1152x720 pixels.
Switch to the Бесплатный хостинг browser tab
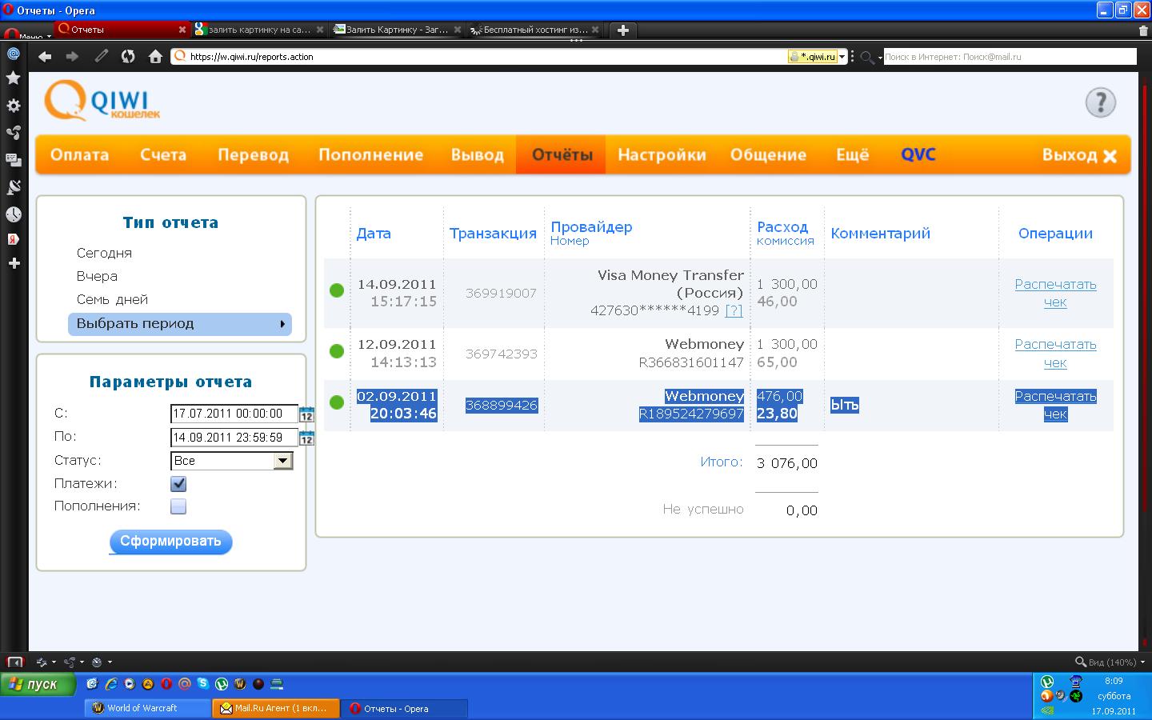(x=534, y=30)
